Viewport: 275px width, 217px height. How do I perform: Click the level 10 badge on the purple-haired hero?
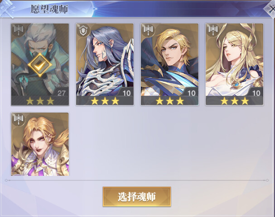126,93
